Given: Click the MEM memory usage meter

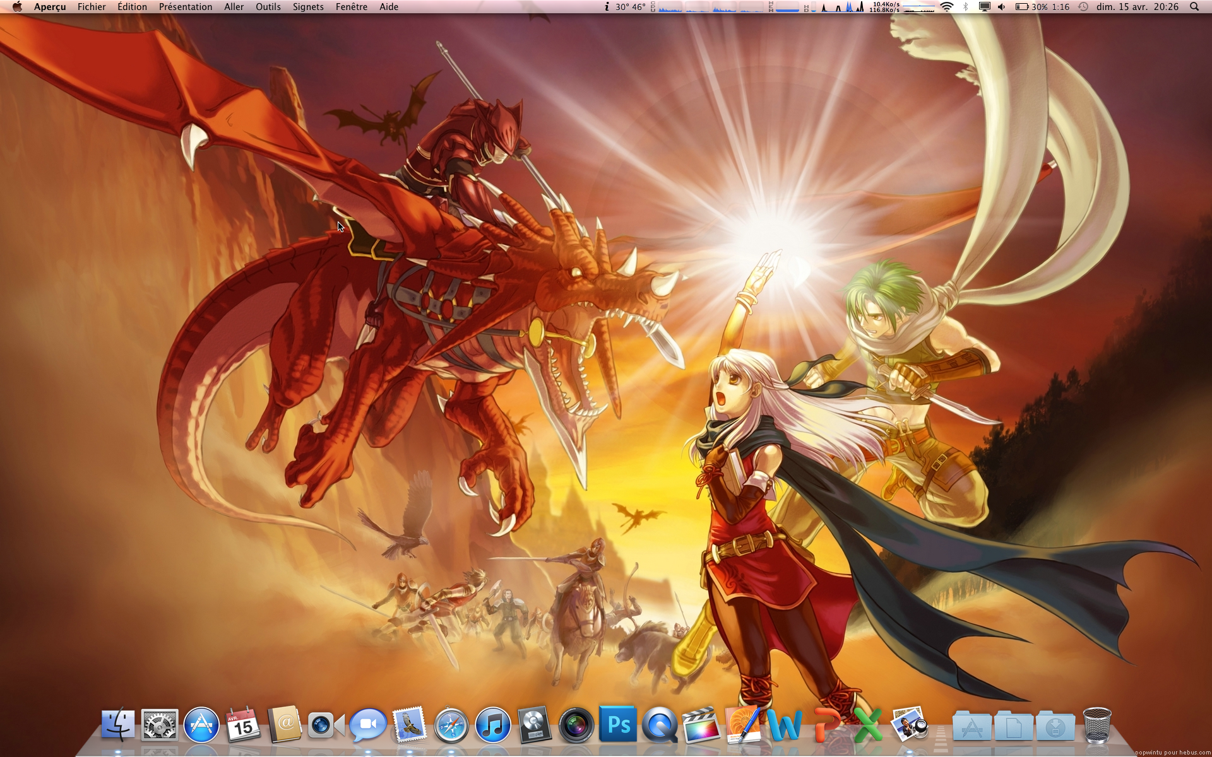Looking at the screenshot, I should point(783,7).
